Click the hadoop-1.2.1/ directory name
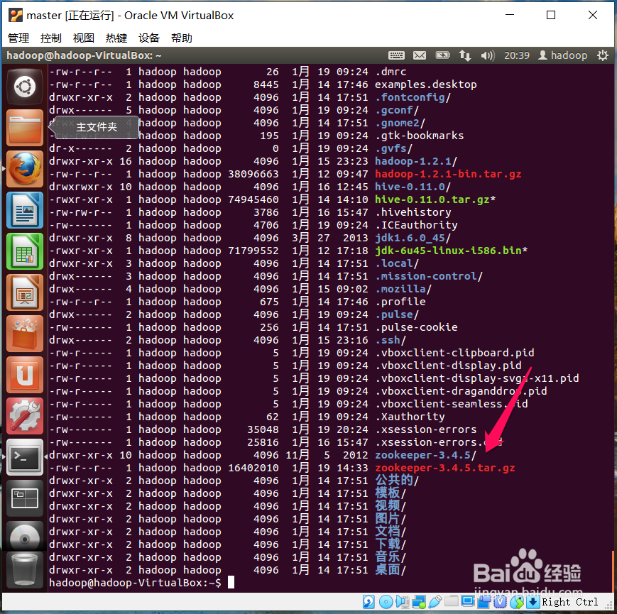Screen dimensions: 617x614 tap(416, 161)
